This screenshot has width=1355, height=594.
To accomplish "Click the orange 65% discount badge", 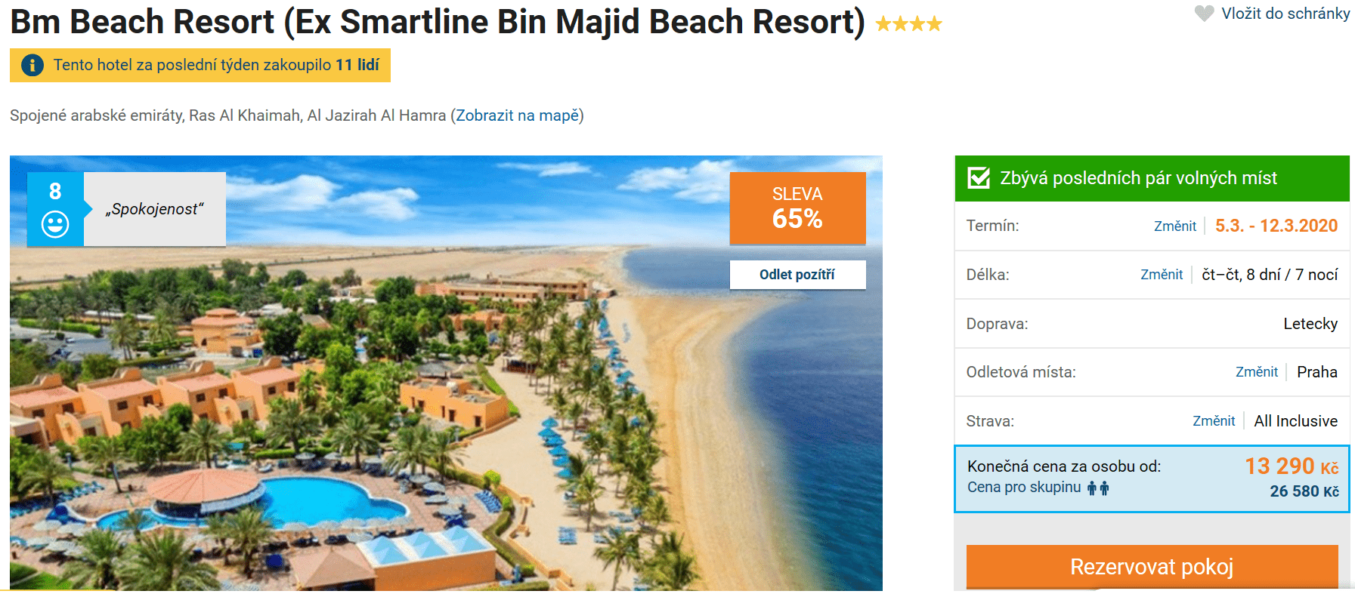I will 797,208.
